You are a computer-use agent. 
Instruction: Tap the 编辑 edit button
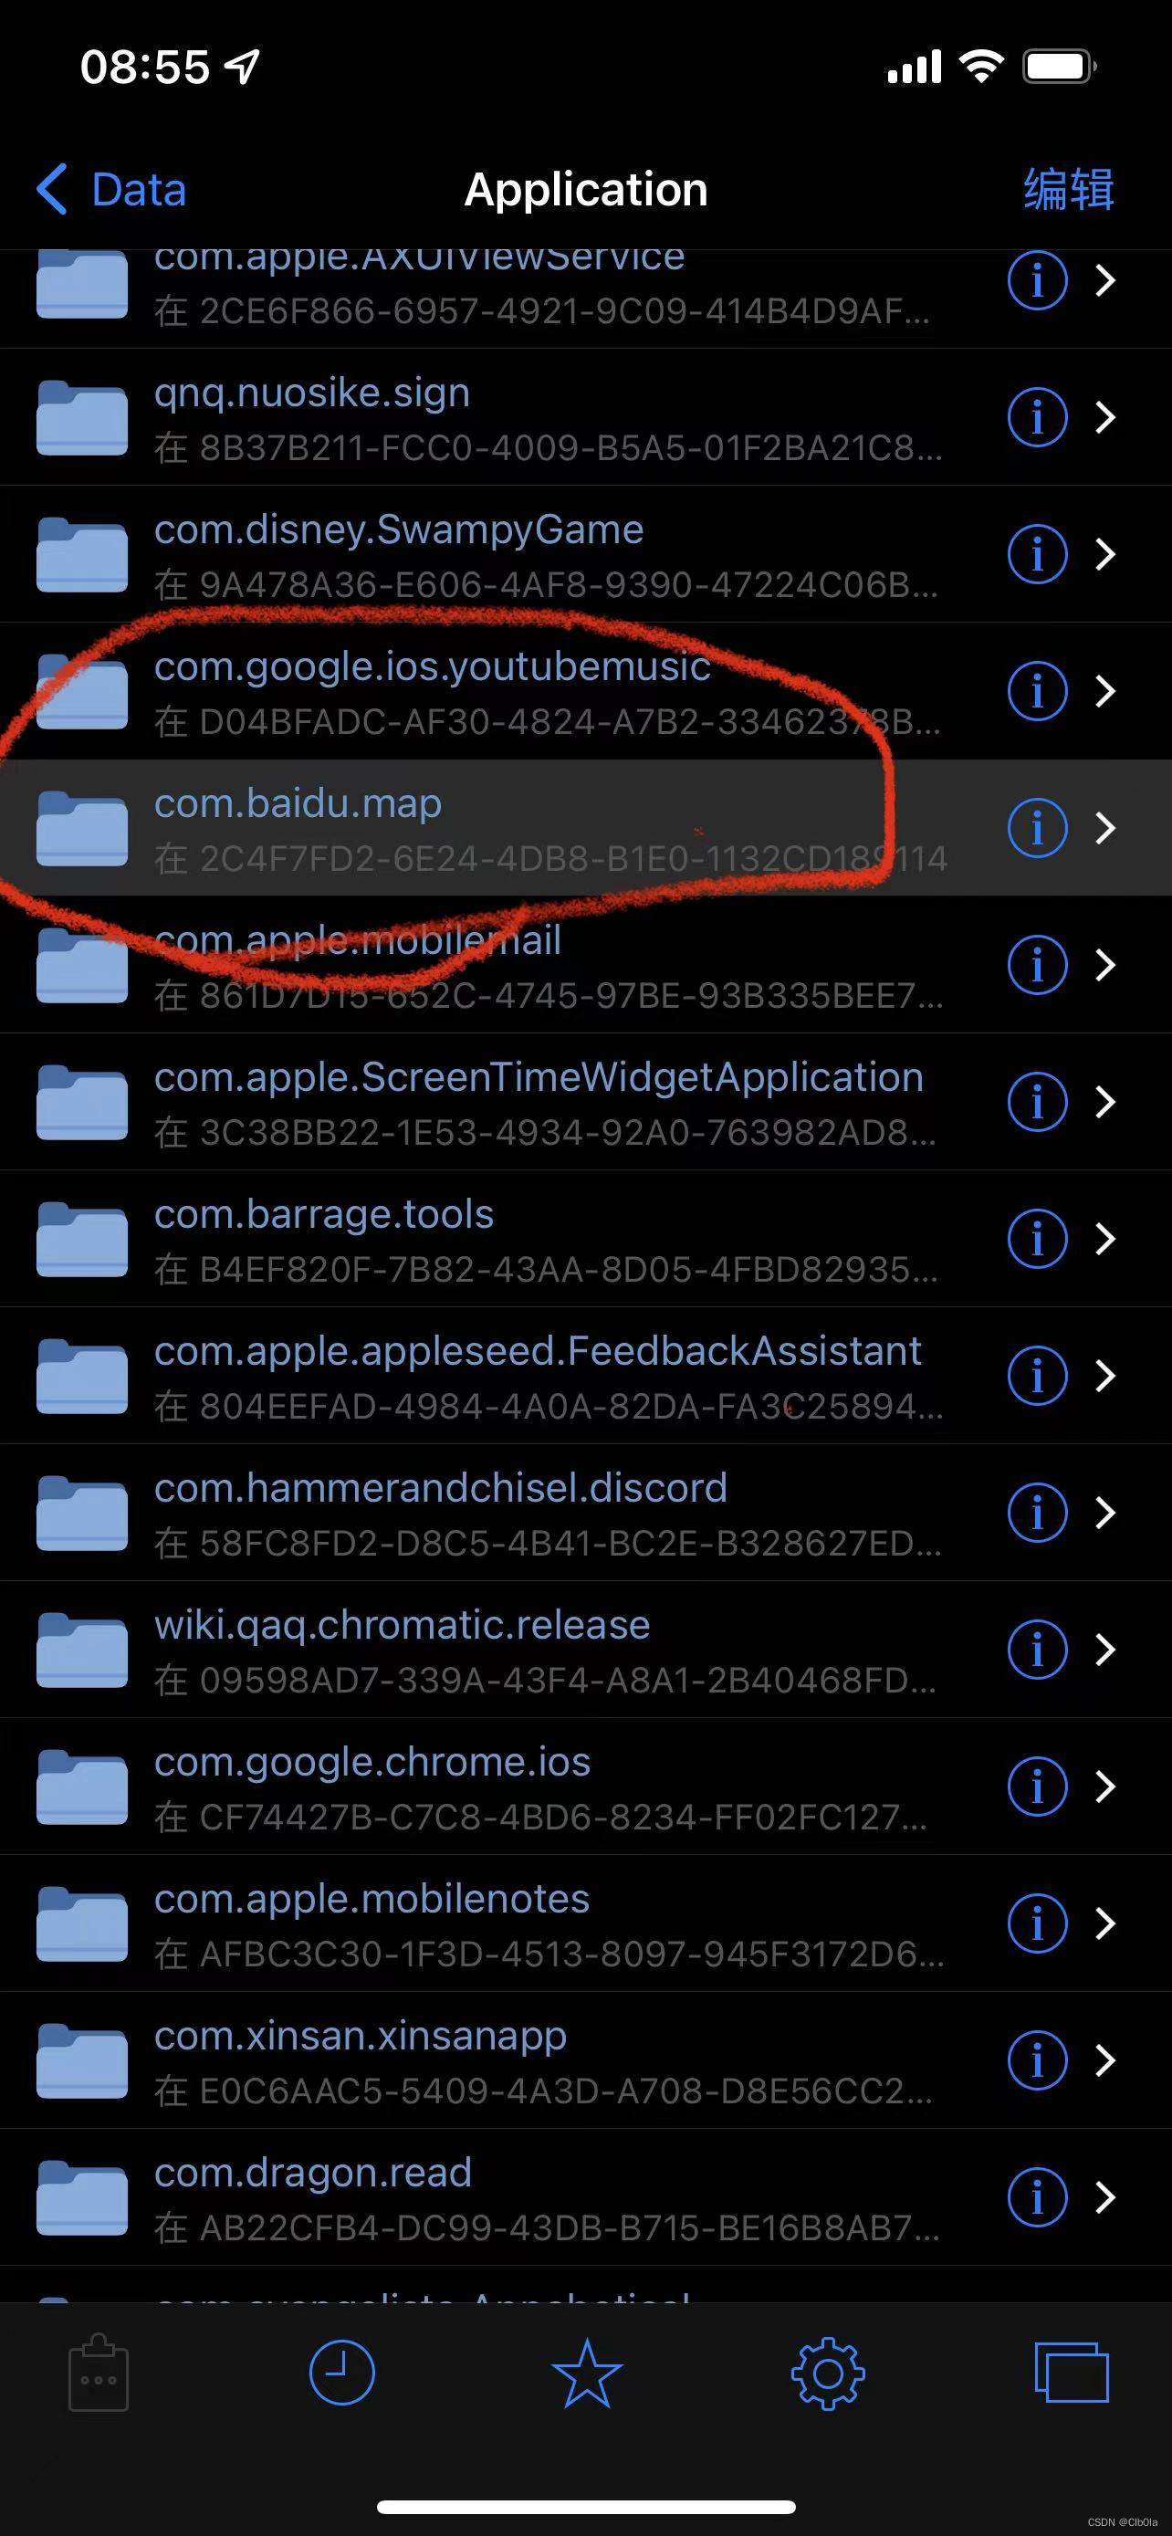point(1069,189)
